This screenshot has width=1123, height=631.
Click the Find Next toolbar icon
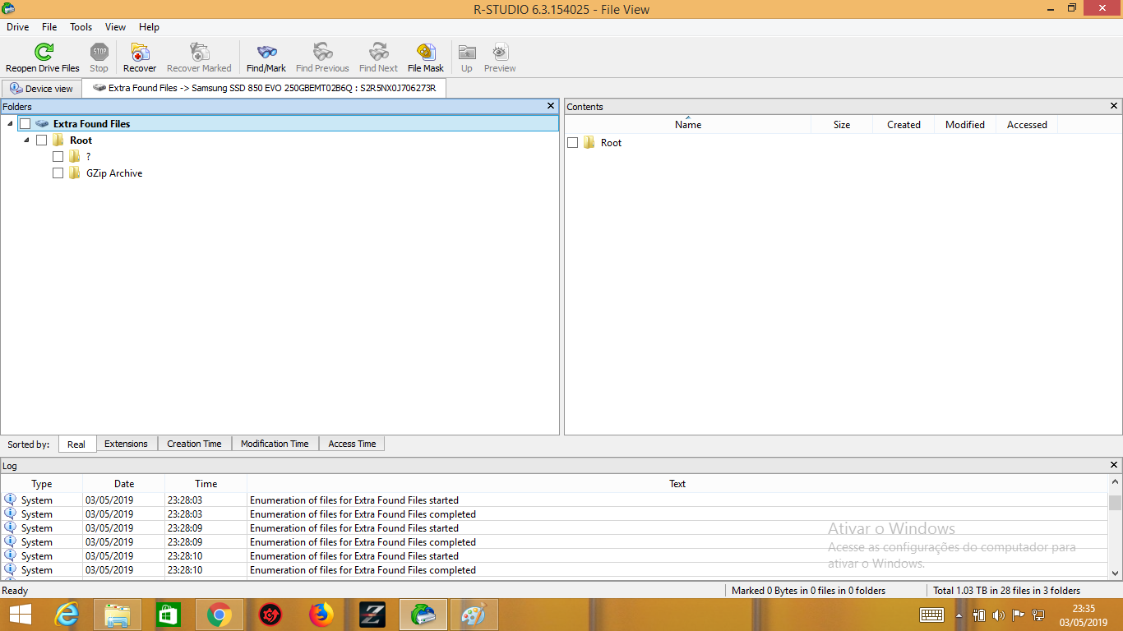click(x=378, y=53)
